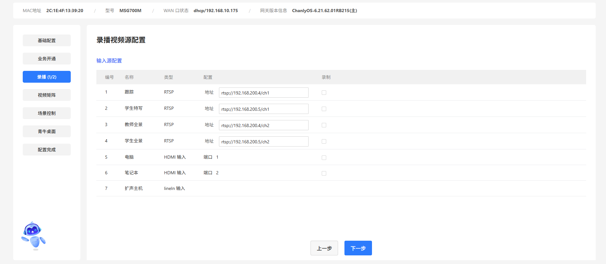Tick the 学生全景 recording checkbox

[324, 141]
